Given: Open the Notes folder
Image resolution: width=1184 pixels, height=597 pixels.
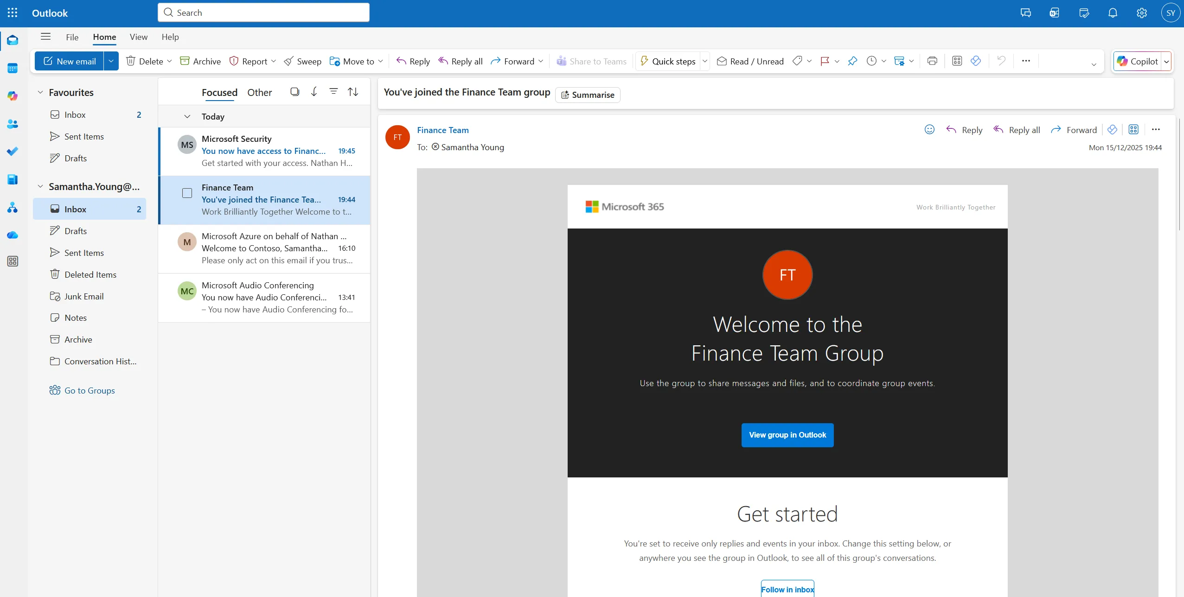Looking at the screenshot, I should click(90, 318).
